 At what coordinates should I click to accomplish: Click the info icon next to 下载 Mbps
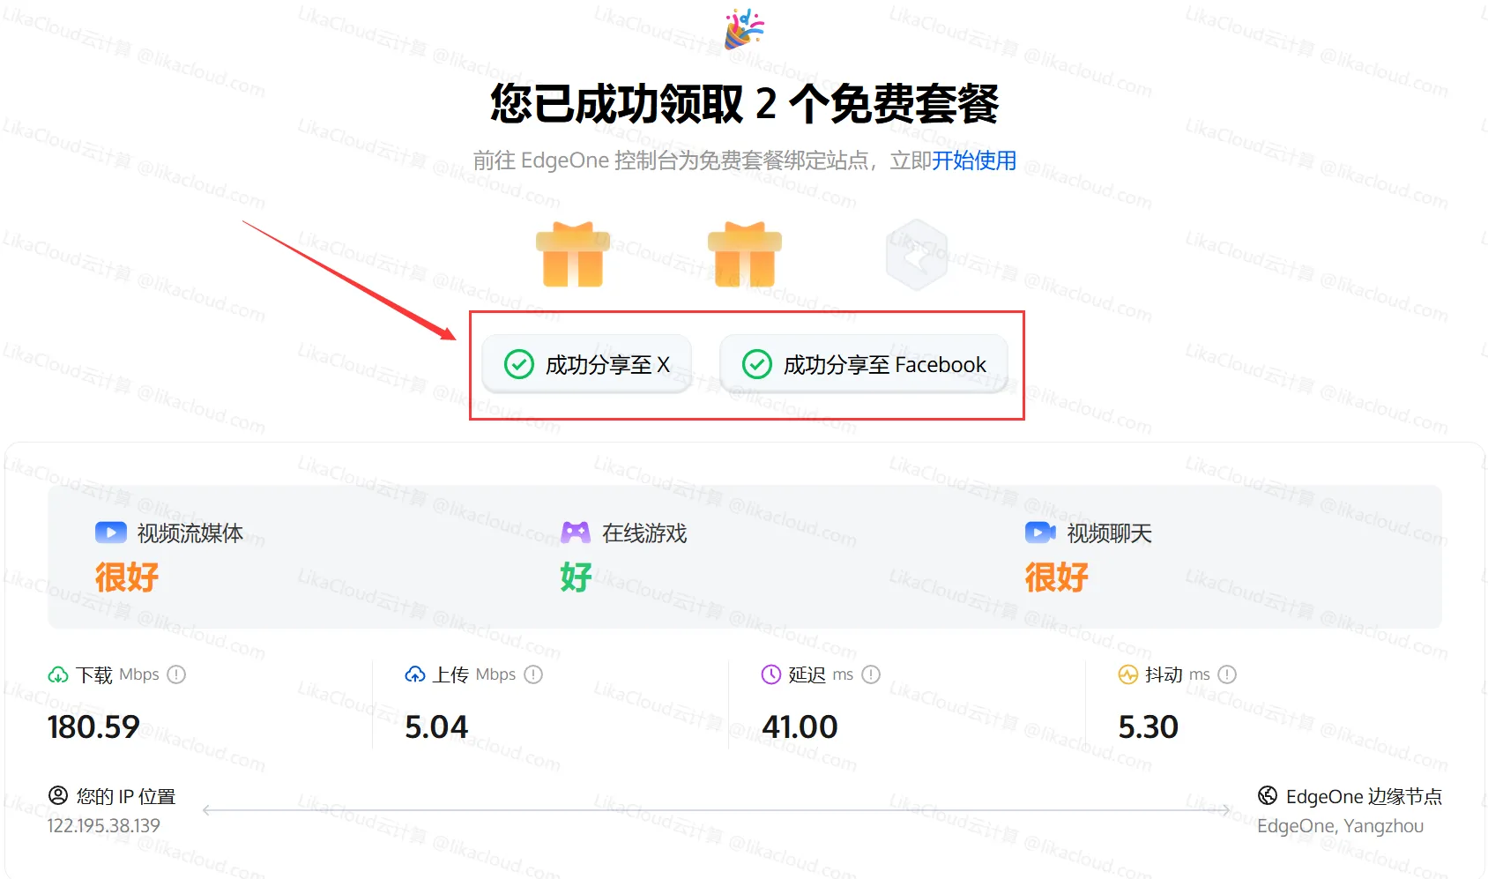click(x=176, y=674)
